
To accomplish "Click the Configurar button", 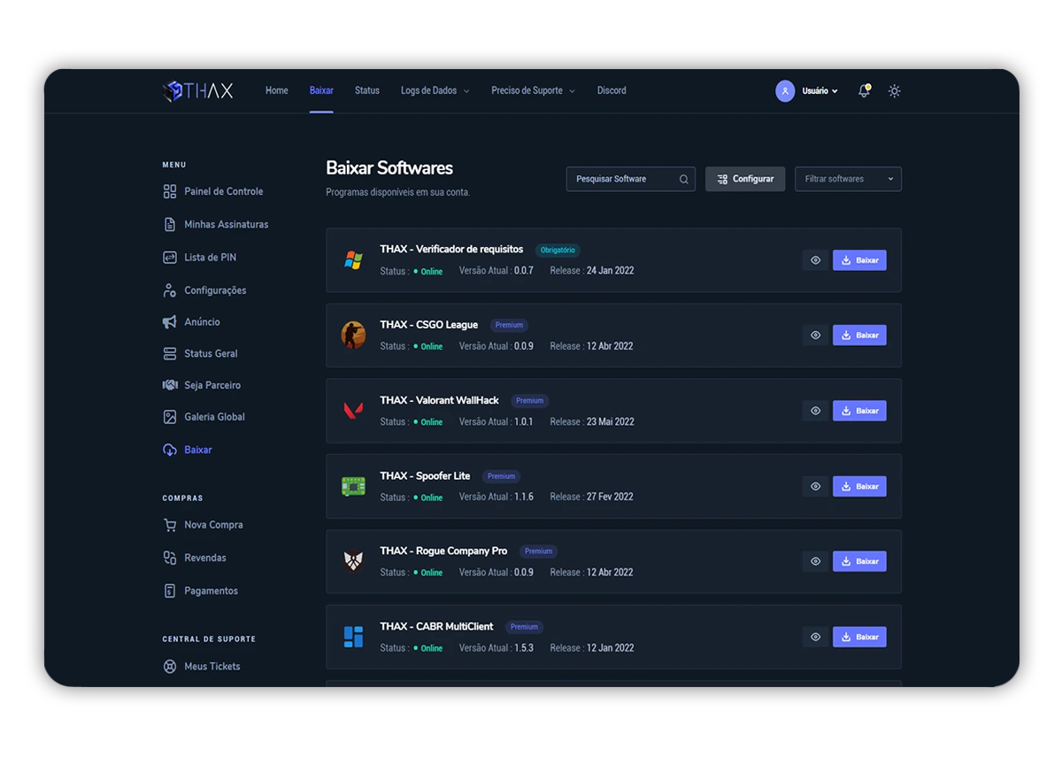I will tap(745, 179).
